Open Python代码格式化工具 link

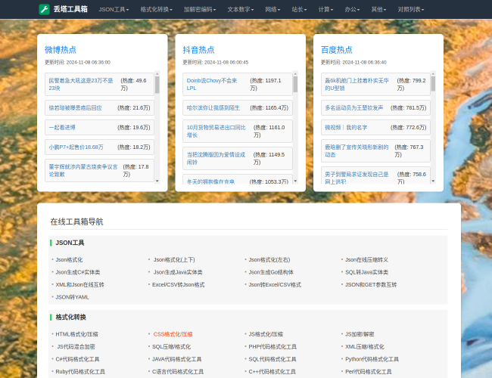(372, 359)
